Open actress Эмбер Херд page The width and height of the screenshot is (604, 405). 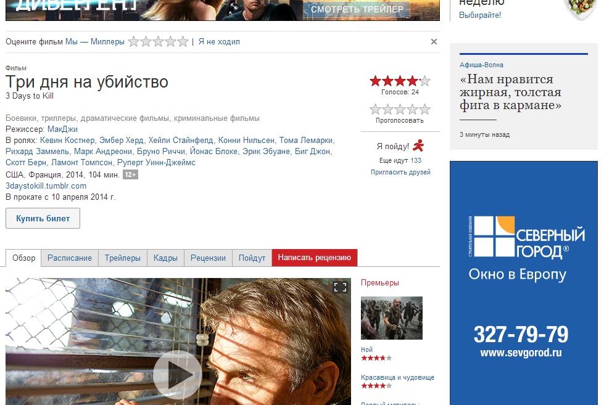click(122, 140)
